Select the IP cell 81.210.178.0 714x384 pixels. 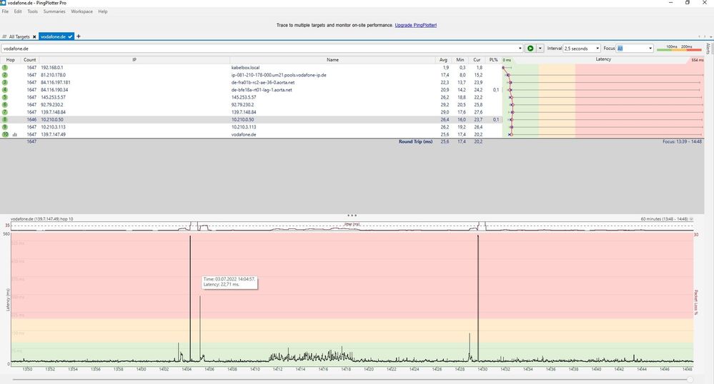coord(54,75)
